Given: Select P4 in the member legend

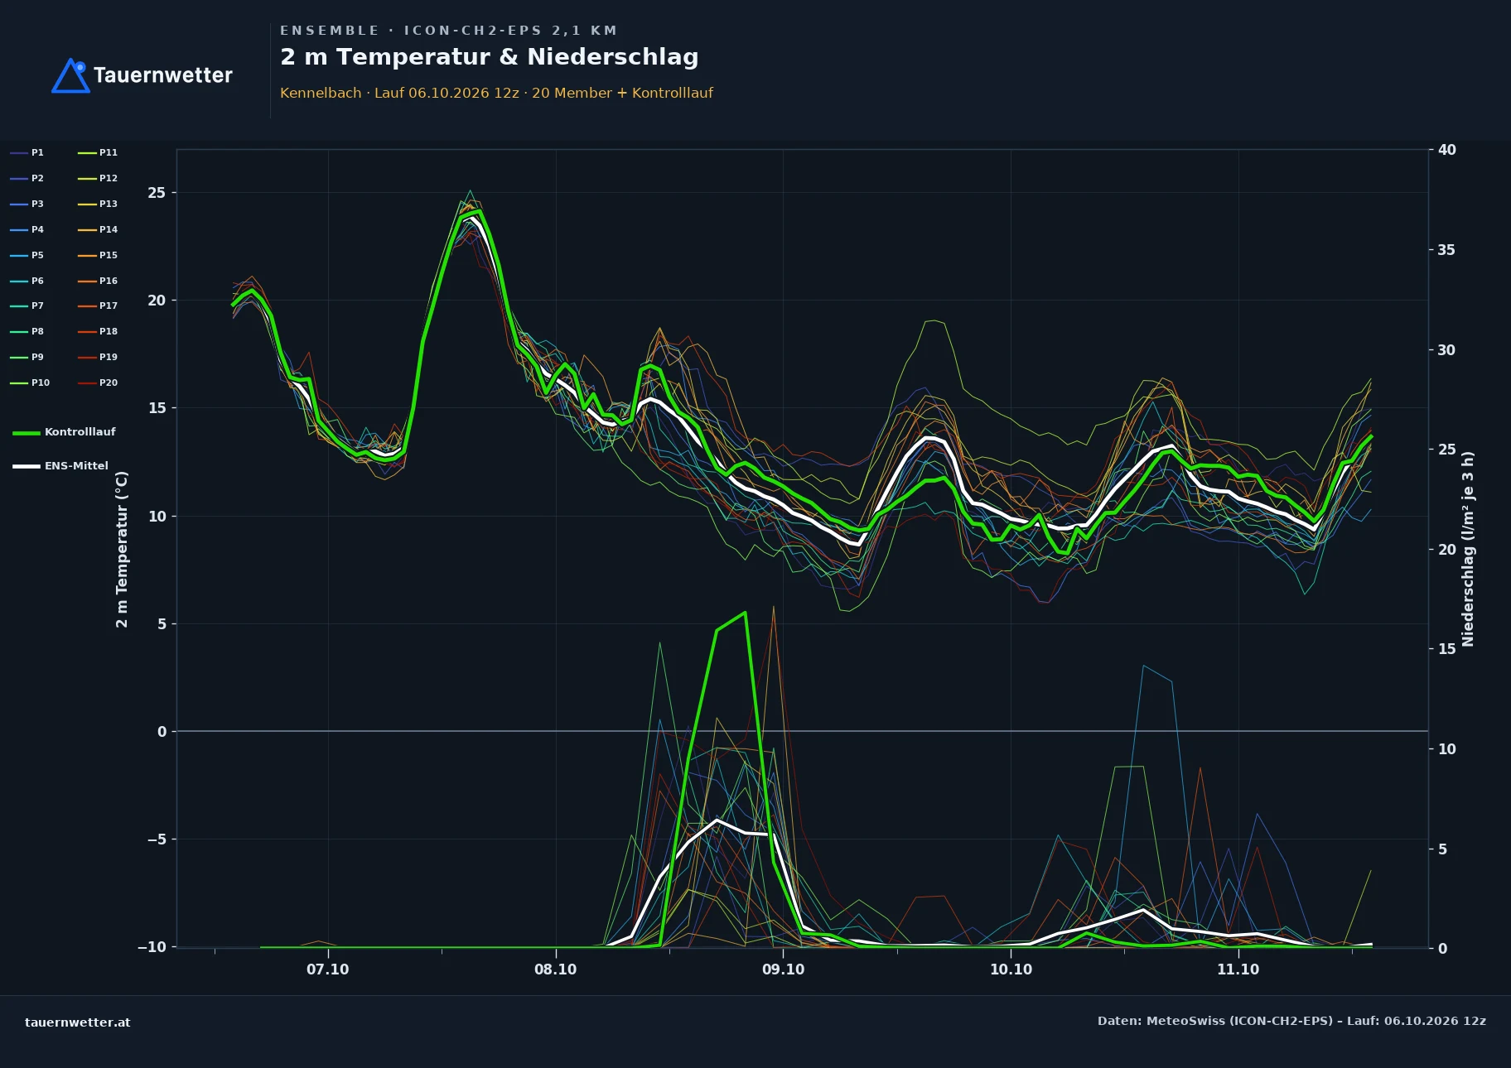Looking at the screenshot, I should 27,229.
